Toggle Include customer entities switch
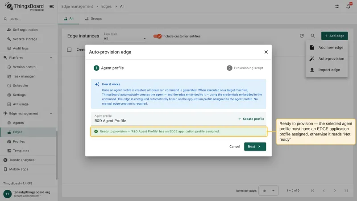 pos(158,36)
